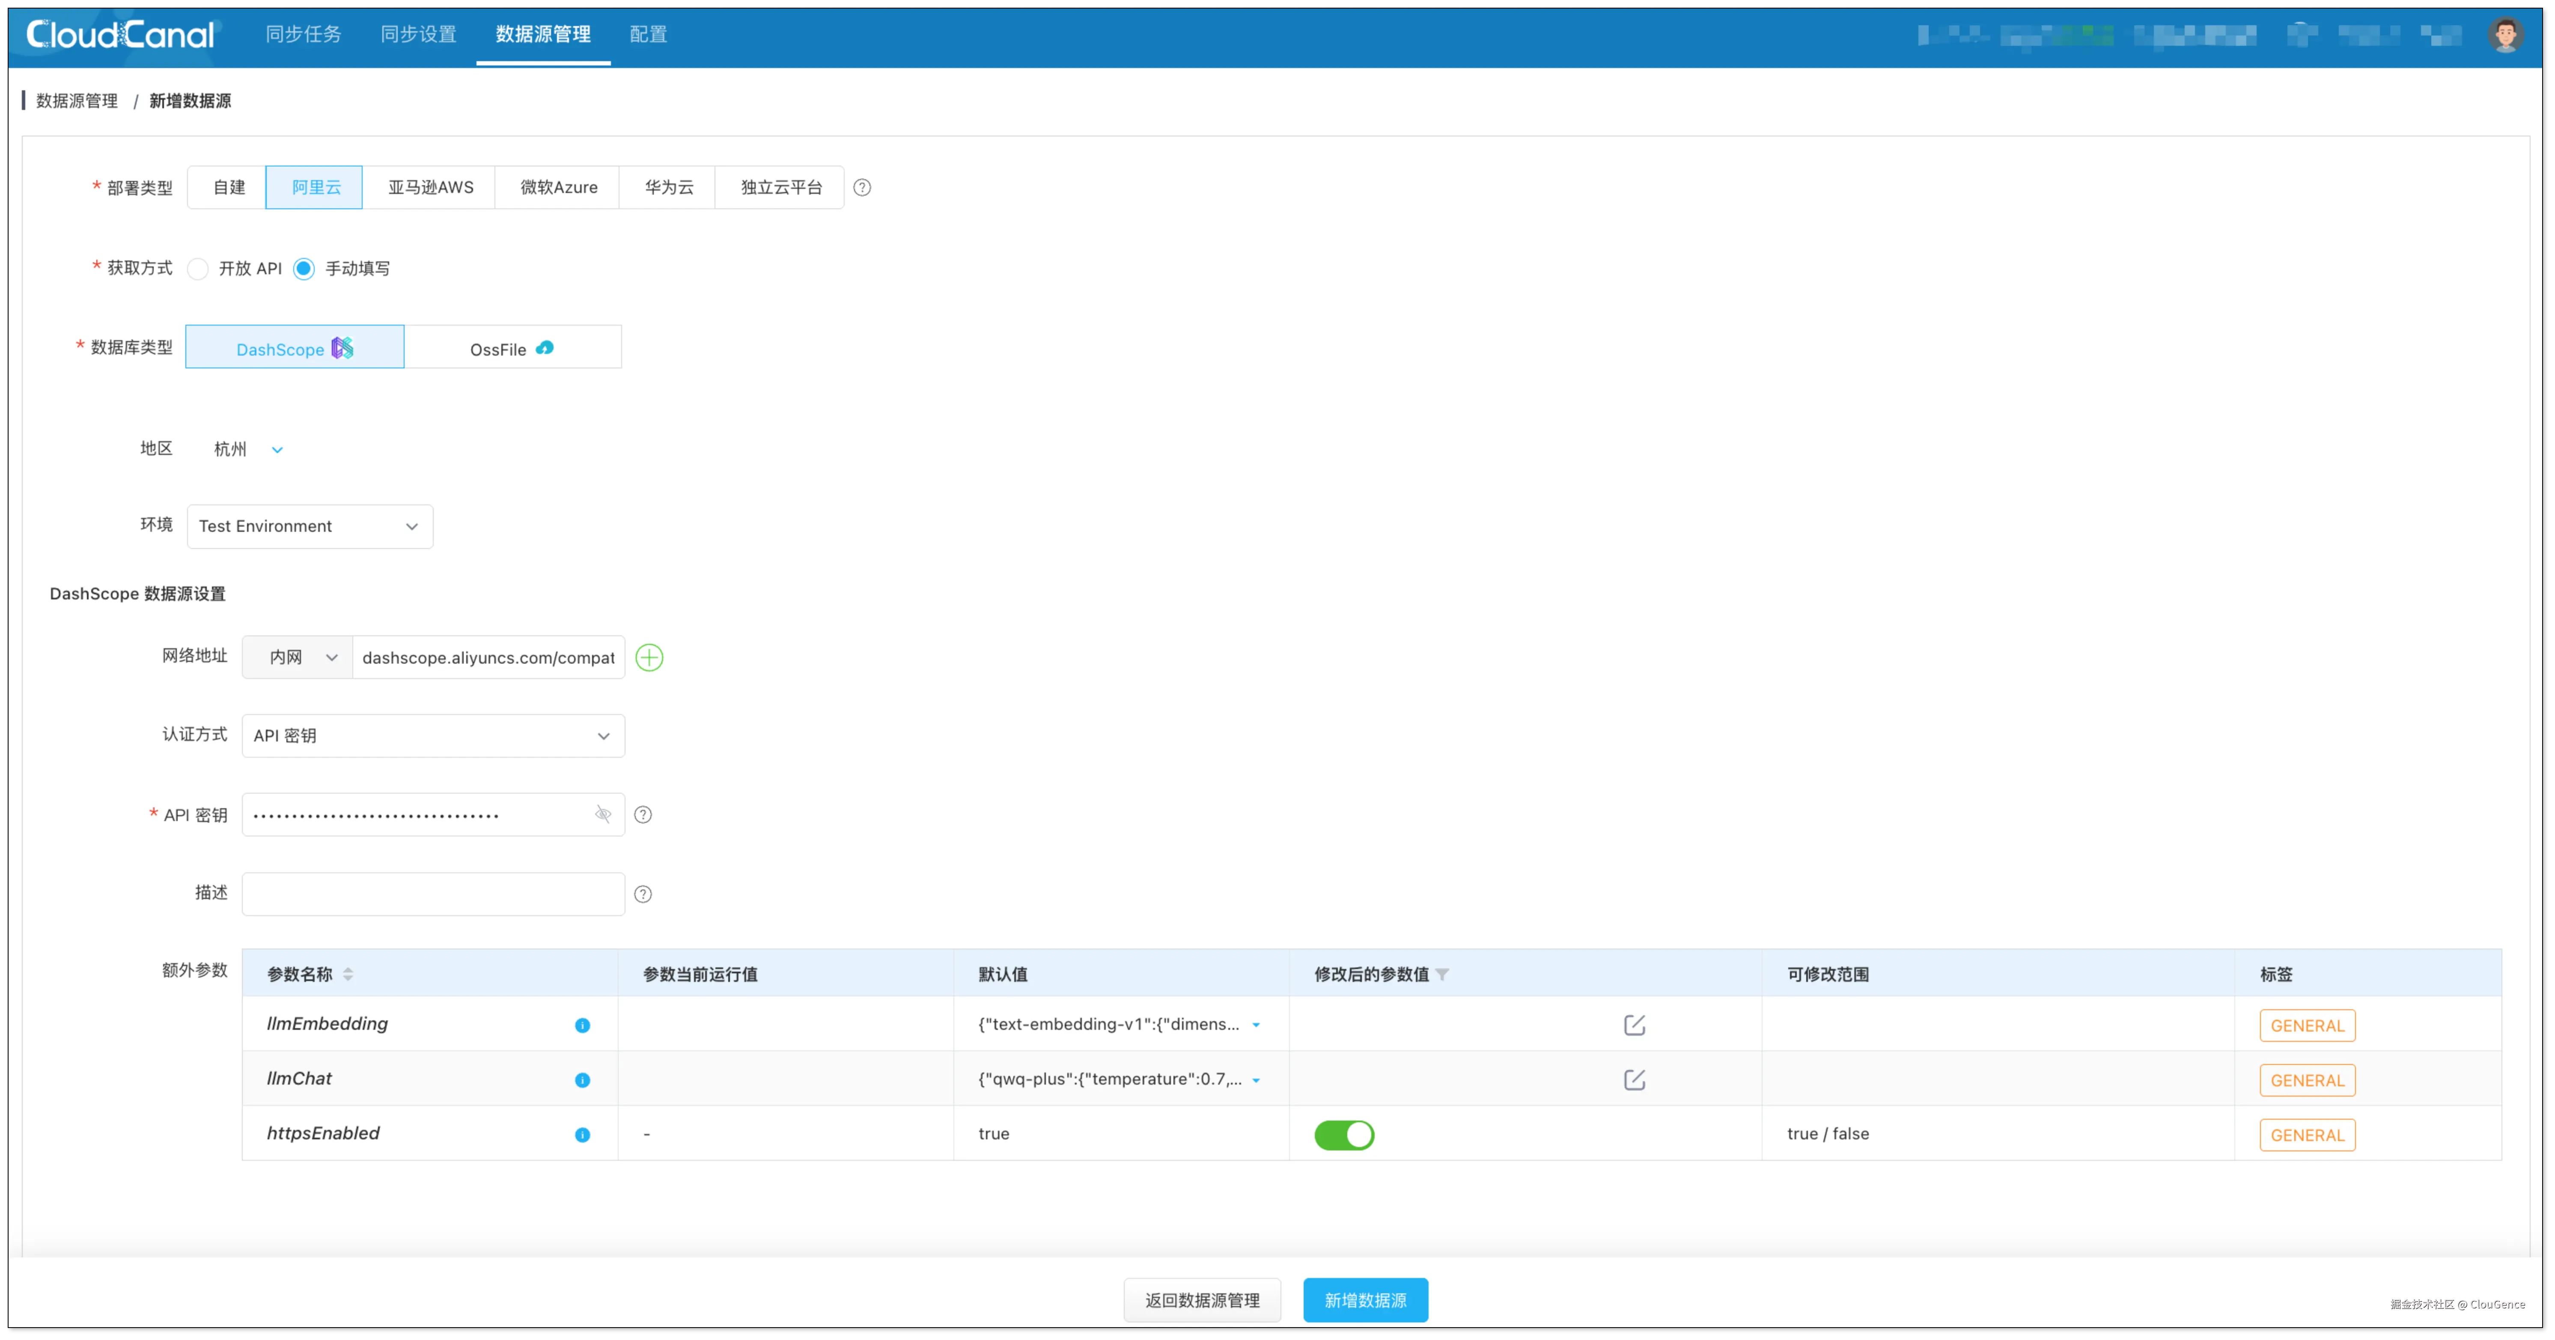
Task: Click the help icon next to 描述 field
Action: (x=643, y=894)
